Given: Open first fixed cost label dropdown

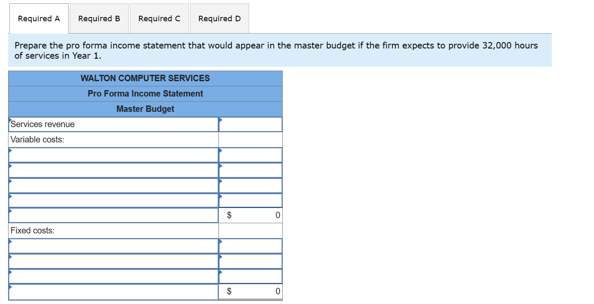Looking at the screenshot, I should [x=113, y=246].
